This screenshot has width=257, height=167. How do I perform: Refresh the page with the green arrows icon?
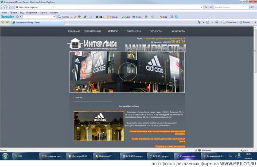point(206,7)
